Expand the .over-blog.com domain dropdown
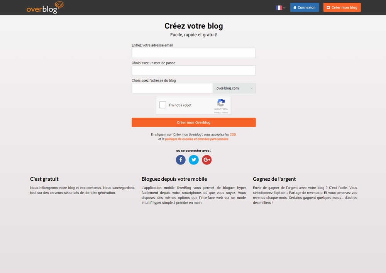This screenshot has width=386, height=273. pos(234,88)
